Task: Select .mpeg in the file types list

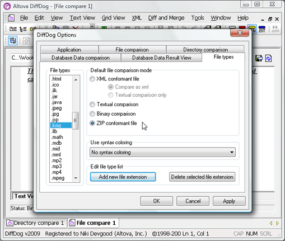Action: click(x=61, y=178)
